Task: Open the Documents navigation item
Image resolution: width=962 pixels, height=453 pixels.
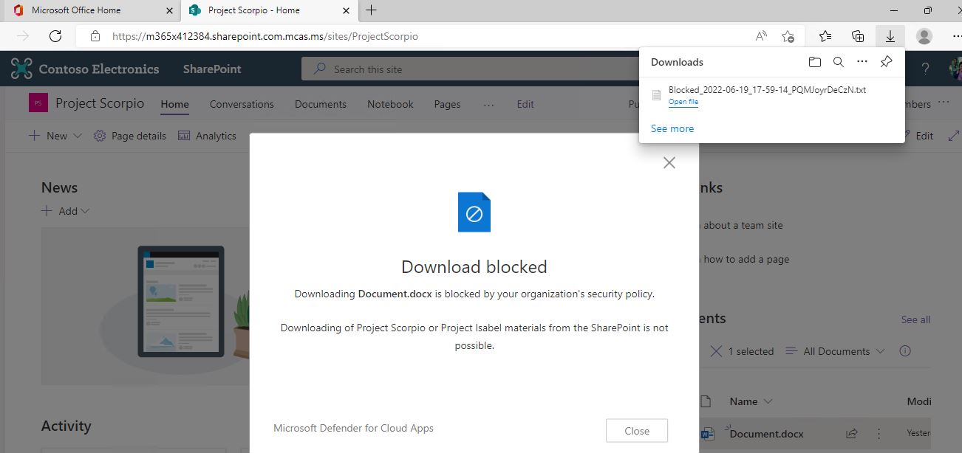Action: click(320, 104)
